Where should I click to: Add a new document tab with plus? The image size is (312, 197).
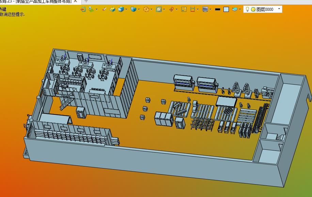[x=86, y=1]
